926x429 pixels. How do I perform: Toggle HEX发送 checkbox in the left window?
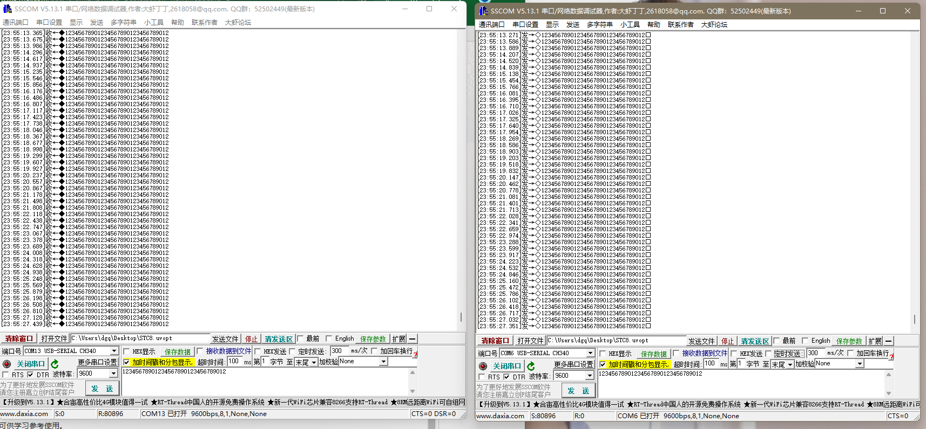coord(258,351)
